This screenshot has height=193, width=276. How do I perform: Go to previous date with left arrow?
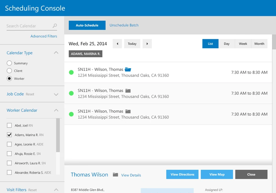[117, 44]
